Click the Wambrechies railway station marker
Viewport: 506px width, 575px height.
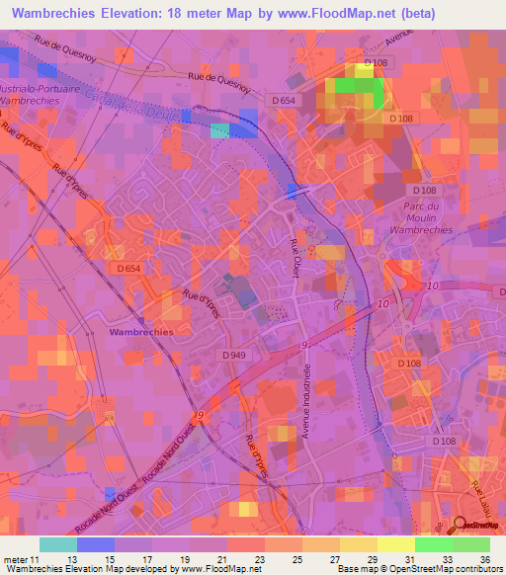click(141, 321)
